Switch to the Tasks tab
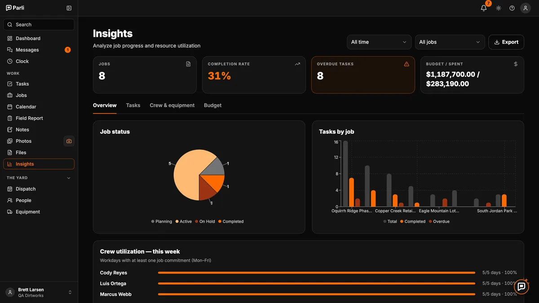The height and width of the screenshot is (303, 539). pyautogui.click(x=133, y=105)
